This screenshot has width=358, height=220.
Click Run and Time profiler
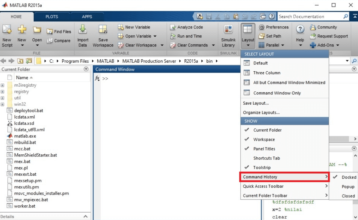(186, 36)
